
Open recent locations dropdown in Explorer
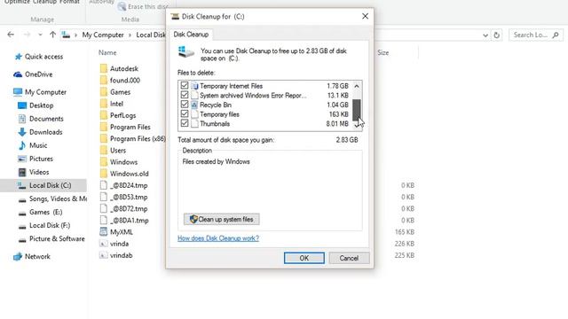[x=40, y=35]
